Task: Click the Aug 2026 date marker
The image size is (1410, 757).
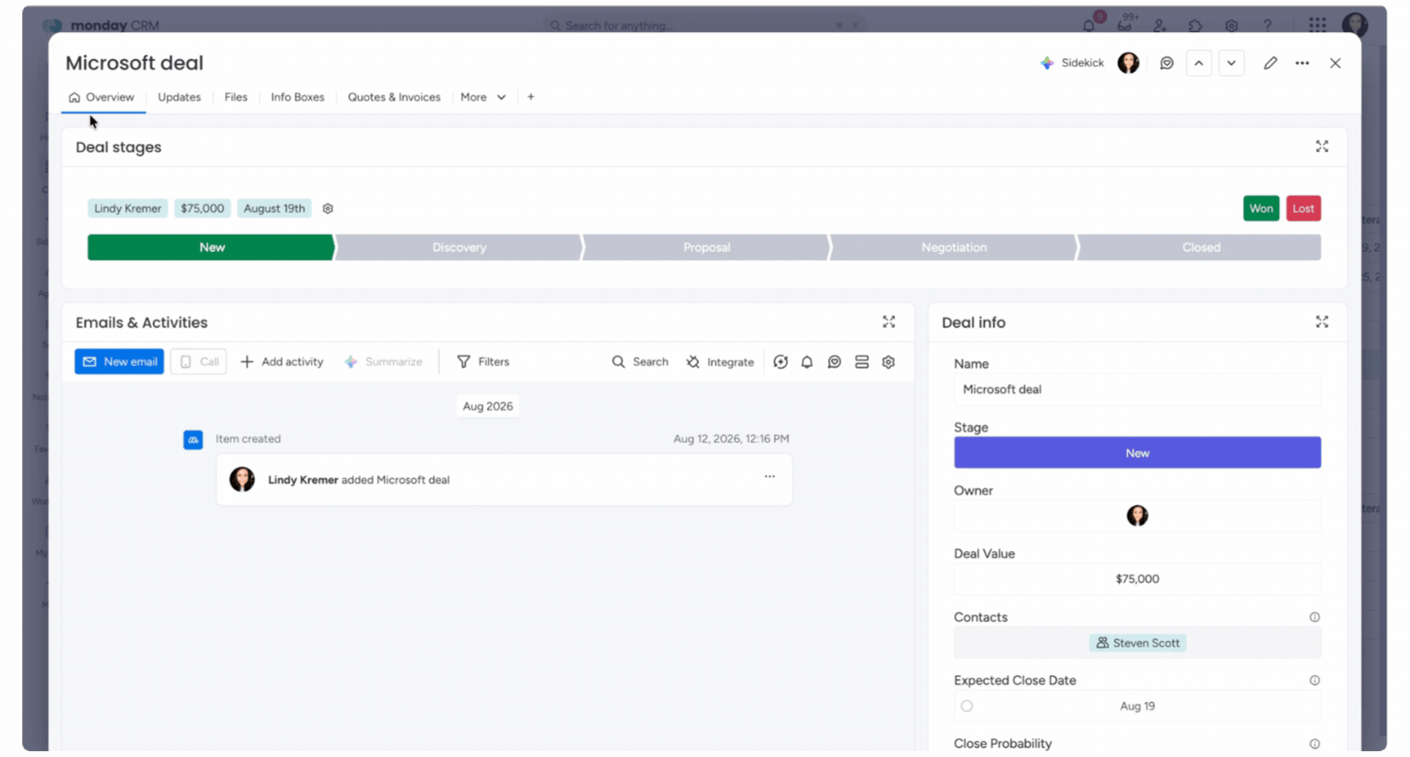Action: (488, 406)
